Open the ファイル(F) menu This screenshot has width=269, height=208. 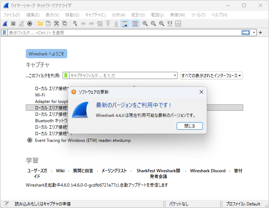coord(12,15)
